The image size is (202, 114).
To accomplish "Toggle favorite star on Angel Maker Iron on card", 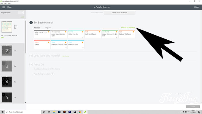I will click(66, 32).
